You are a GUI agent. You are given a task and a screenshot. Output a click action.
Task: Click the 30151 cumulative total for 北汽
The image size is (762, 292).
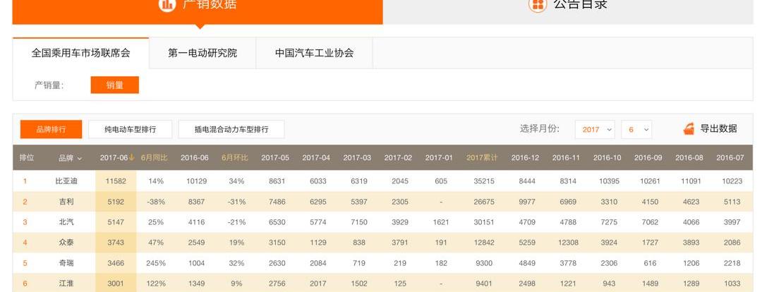[484, 222]
